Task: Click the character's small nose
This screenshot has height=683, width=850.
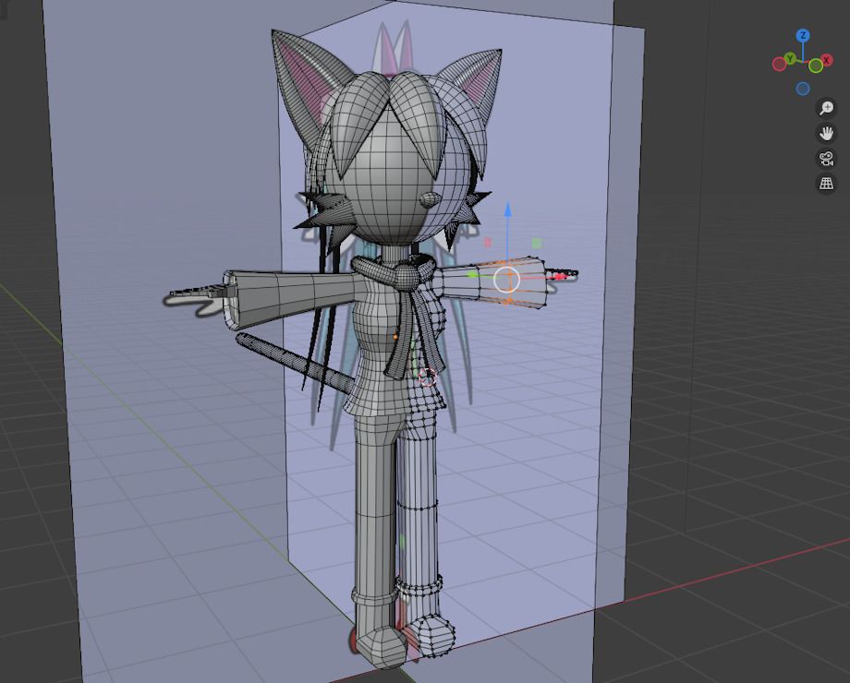Action: [x=428, y=198]
